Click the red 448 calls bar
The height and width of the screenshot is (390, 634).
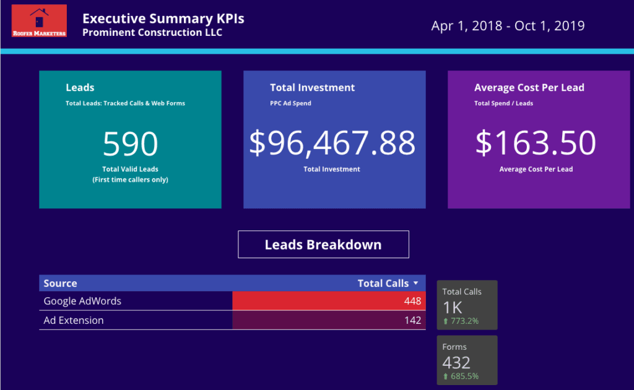(x=328, y=301)
